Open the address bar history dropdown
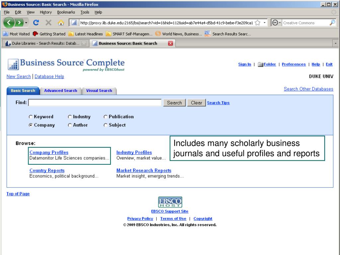The image size is (340, 255). [265, 23]
